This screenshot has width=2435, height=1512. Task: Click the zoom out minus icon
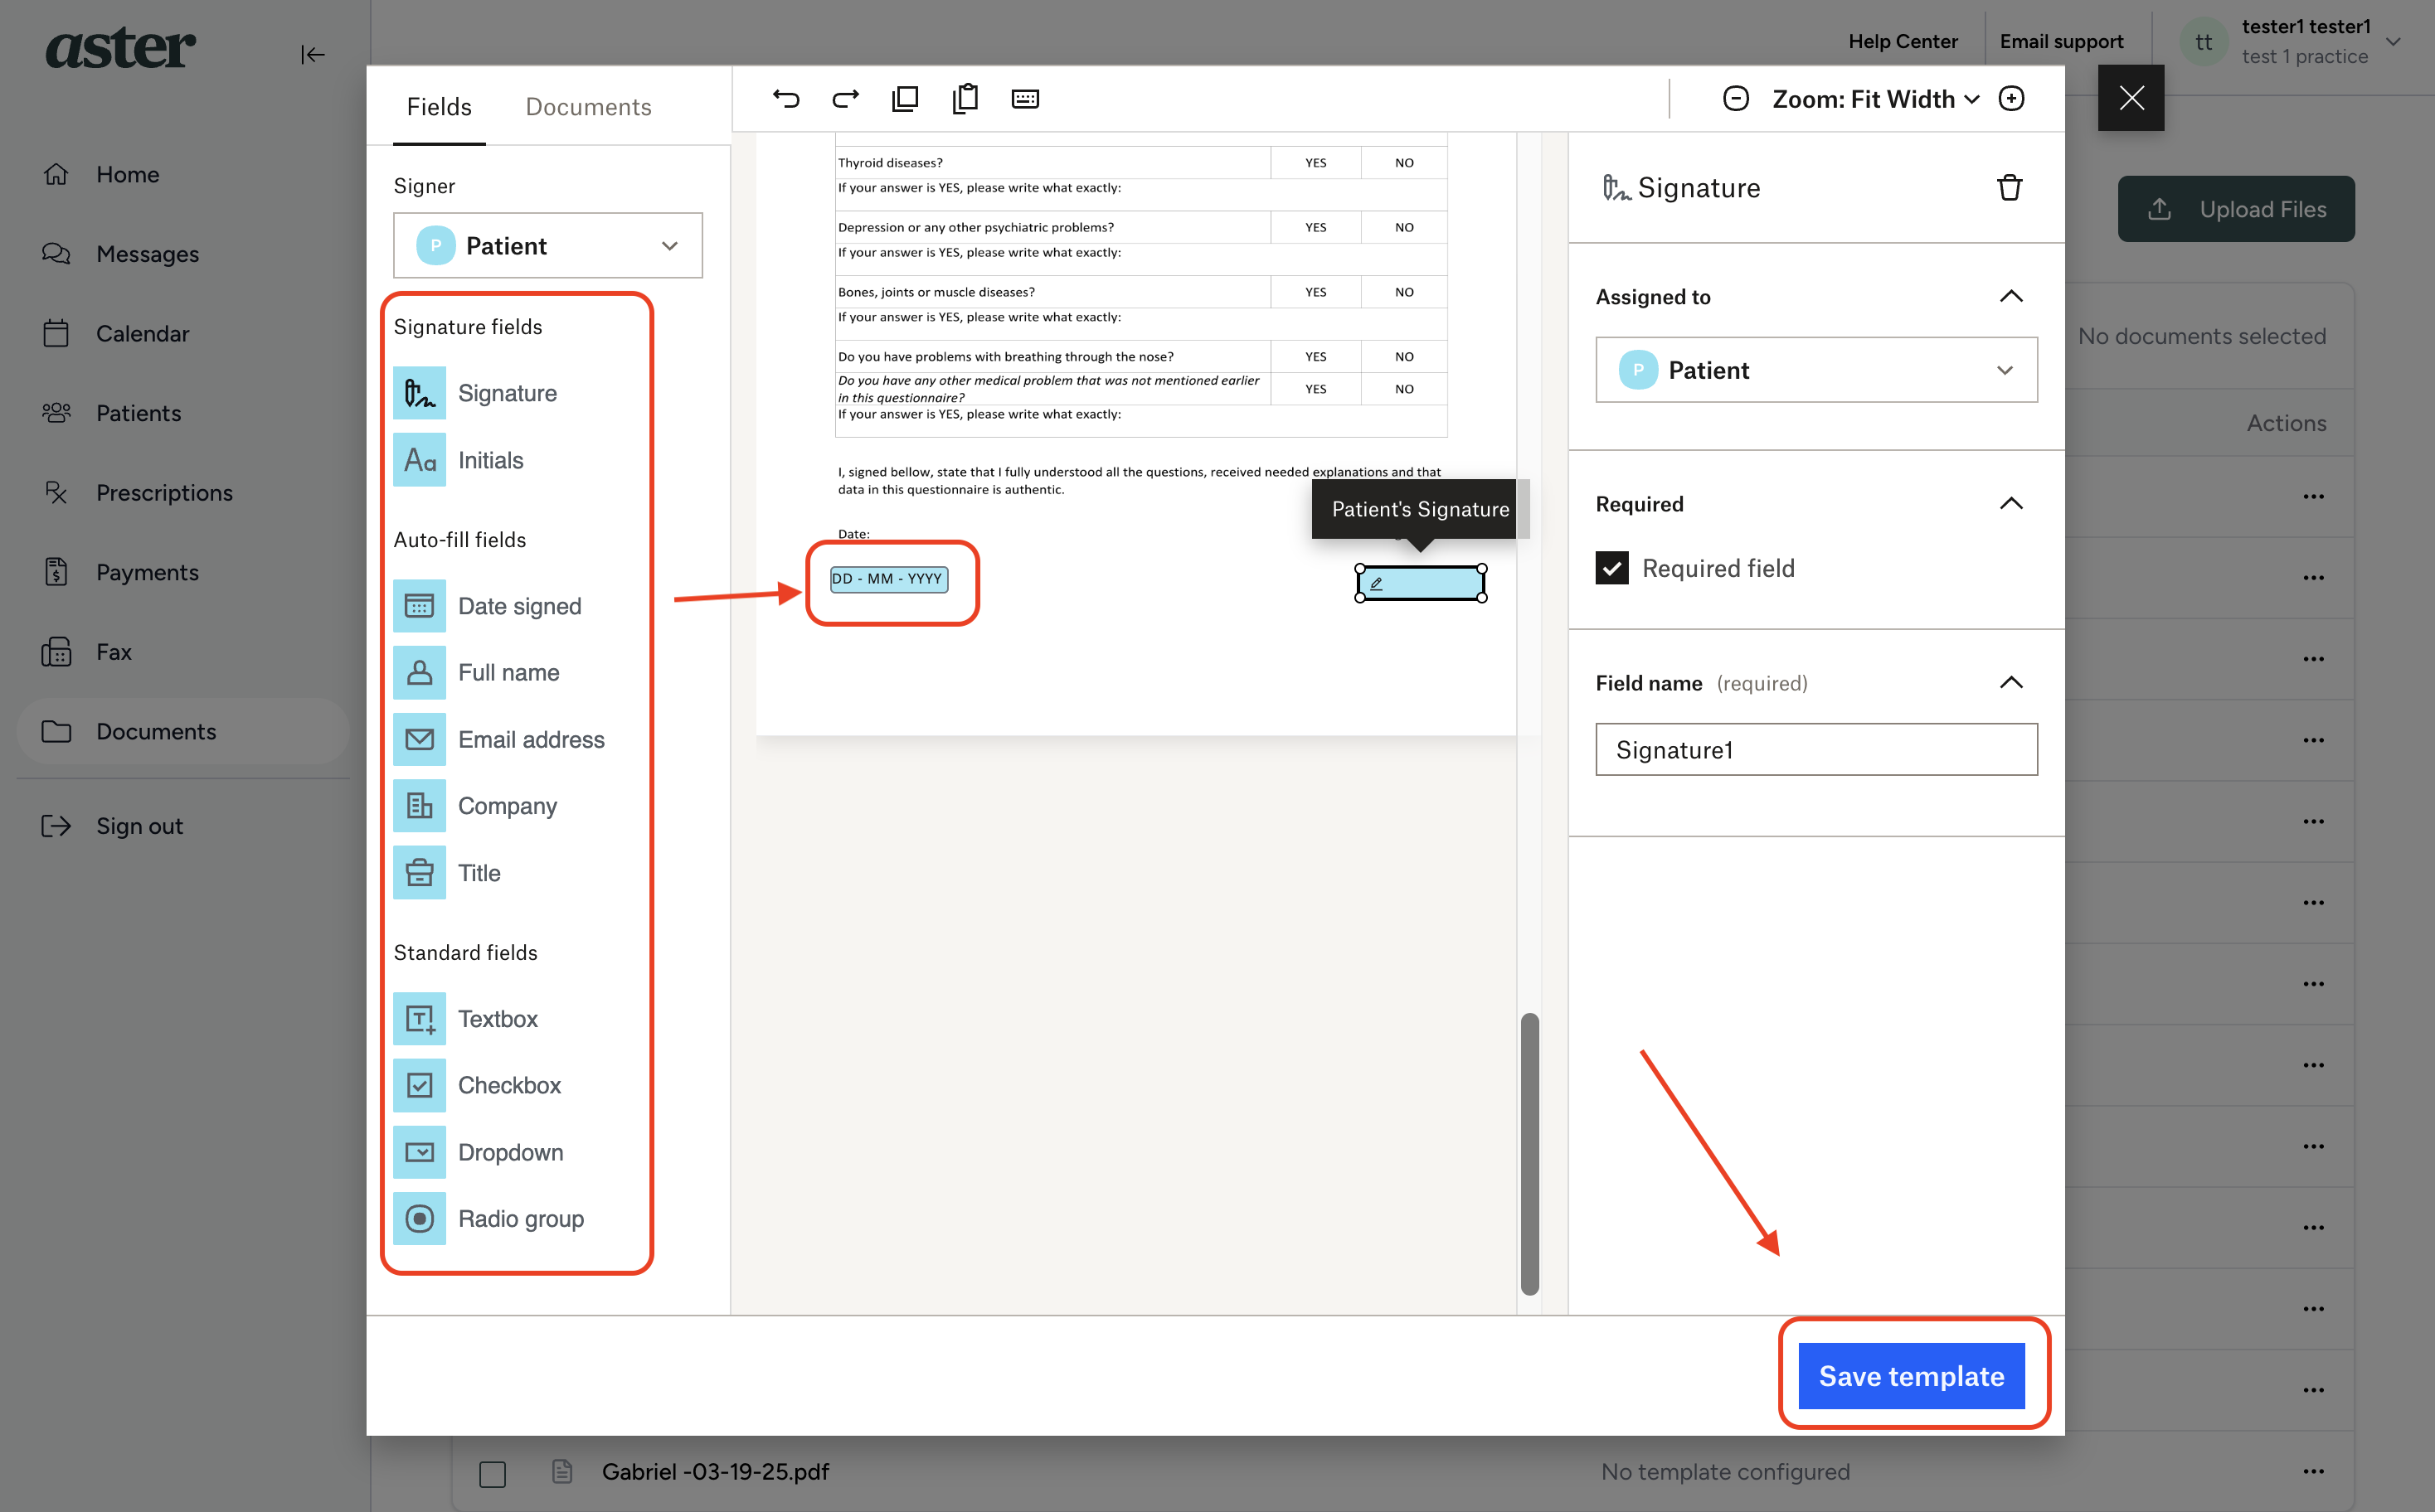[1736, 98]
